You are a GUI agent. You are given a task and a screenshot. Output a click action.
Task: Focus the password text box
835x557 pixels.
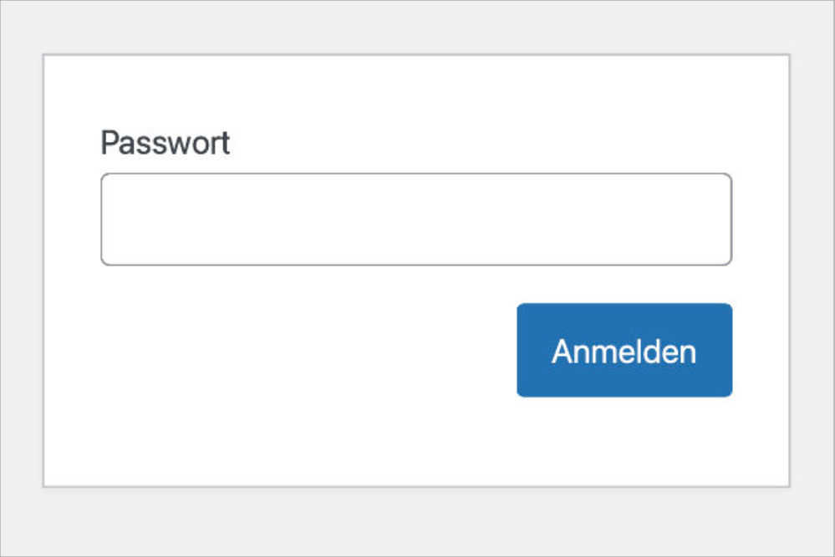415,220
